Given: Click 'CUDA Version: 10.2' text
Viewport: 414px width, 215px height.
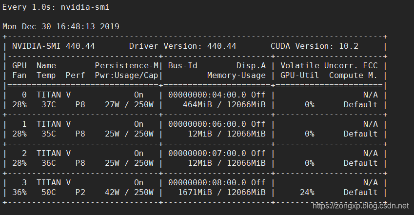Looking at the screenshot, I should coord(314,46).
